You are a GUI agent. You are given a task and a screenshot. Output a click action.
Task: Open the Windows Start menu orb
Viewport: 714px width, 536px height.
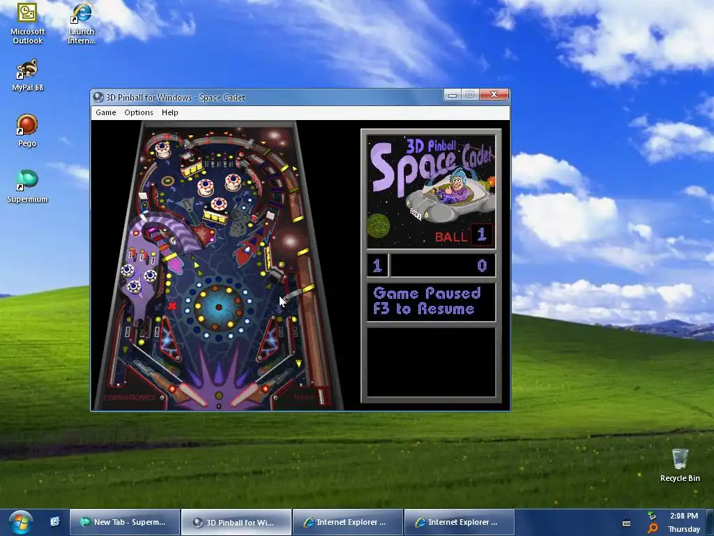click(x=20, y=522)
